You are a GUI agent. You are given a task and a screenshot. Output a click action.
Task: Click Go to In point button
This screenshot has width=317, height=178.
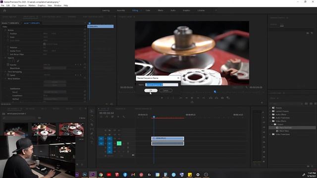tap(180, 98)
